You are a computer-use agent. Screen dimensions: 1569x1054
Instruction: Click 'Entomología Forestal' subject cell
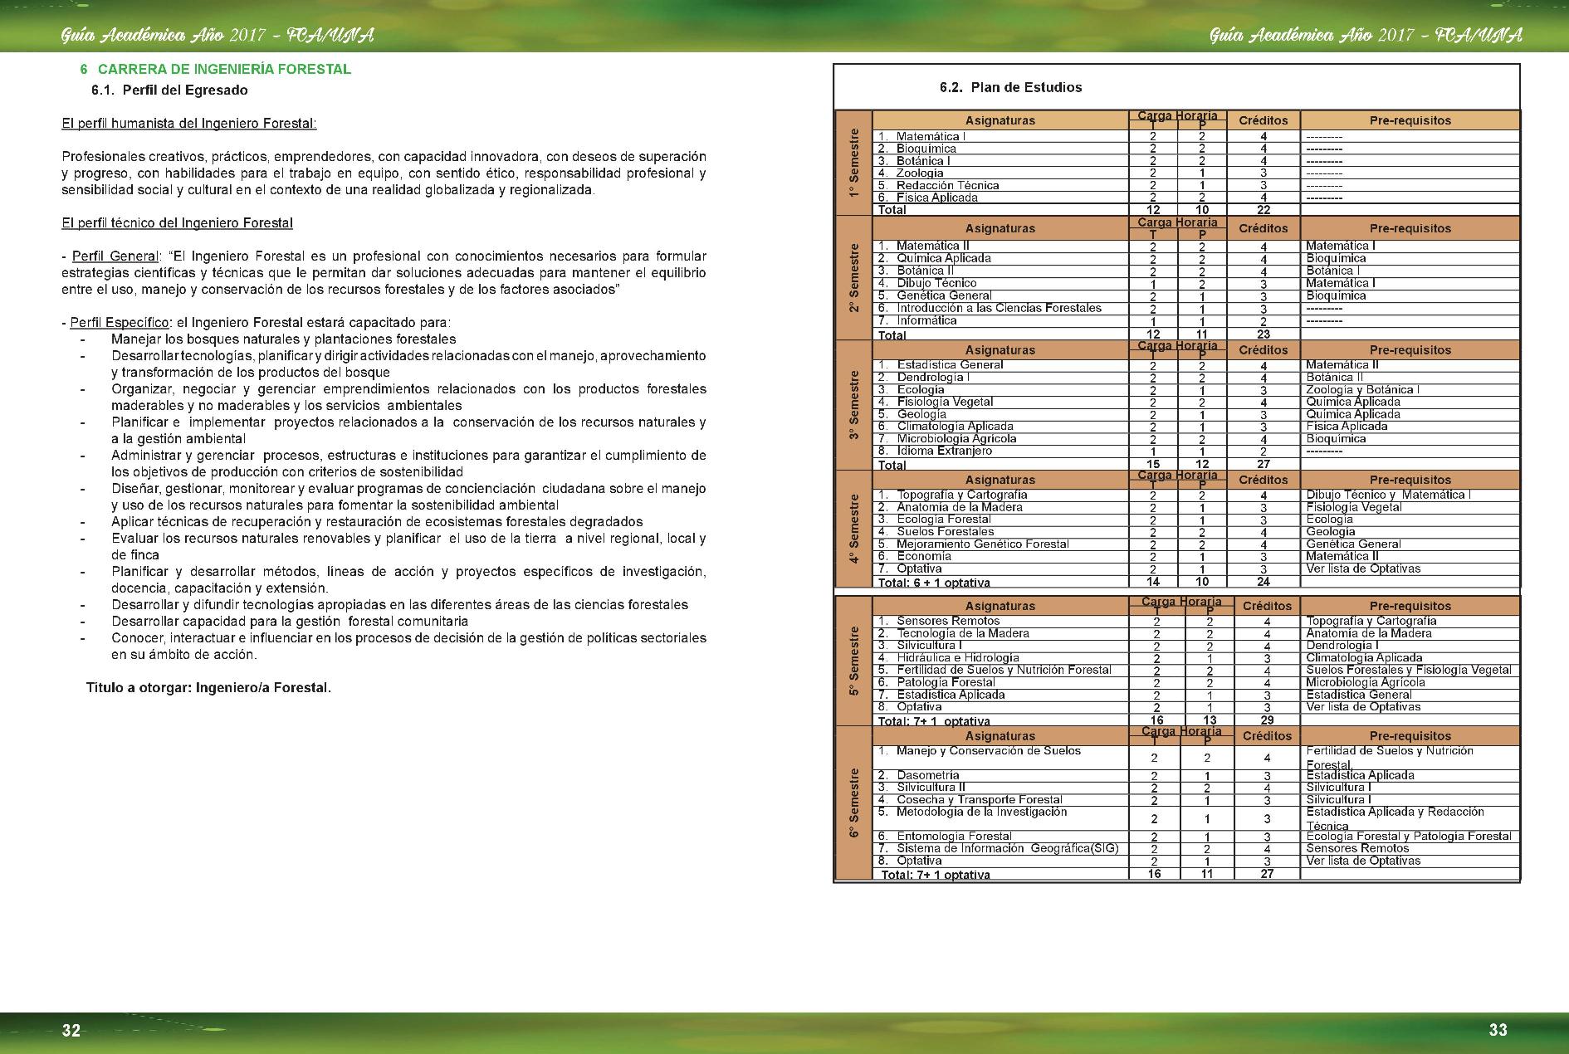coord(954,836)
